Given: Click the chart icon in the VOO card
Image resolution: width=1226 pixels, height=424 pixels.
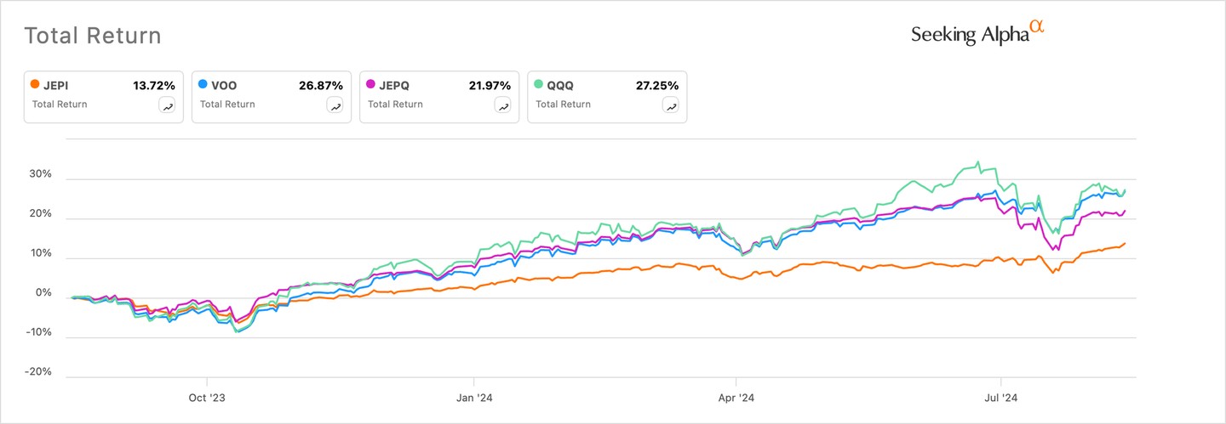Looking at the screenshot, I should (x=335, y=106).
